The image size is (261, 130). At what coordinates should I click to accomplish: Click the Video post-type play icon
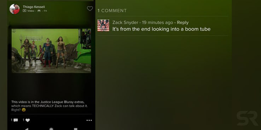coord(25,11)
